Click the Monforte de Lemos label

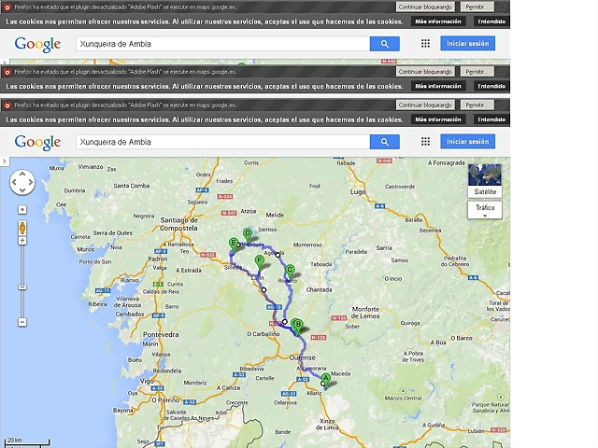click(365, 313)
